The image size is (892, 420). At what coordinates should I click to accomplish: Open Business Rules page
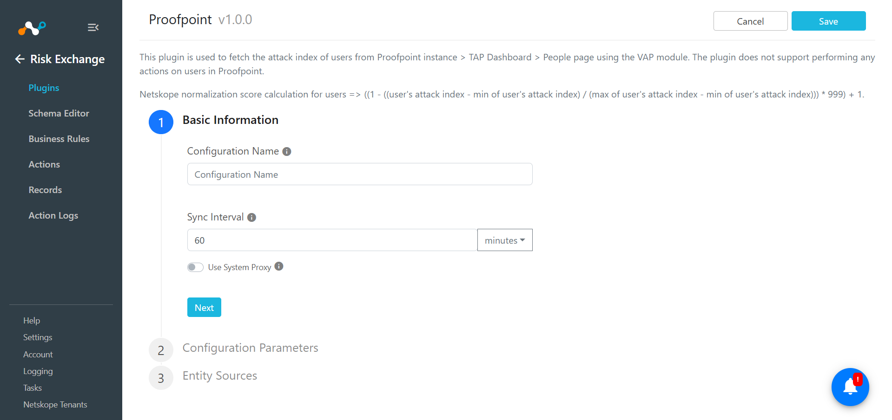[x=59, y=139]
